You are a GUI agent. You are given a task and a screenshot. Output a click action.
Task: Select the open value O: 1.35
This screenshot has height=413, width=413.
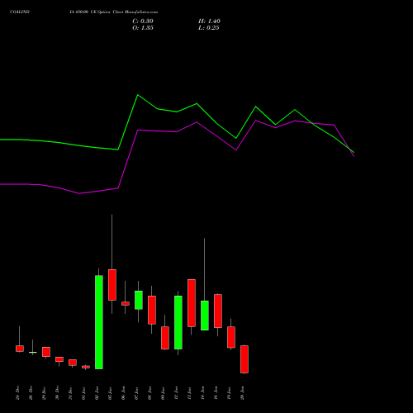pyautogui.click(x=143, y=28)
